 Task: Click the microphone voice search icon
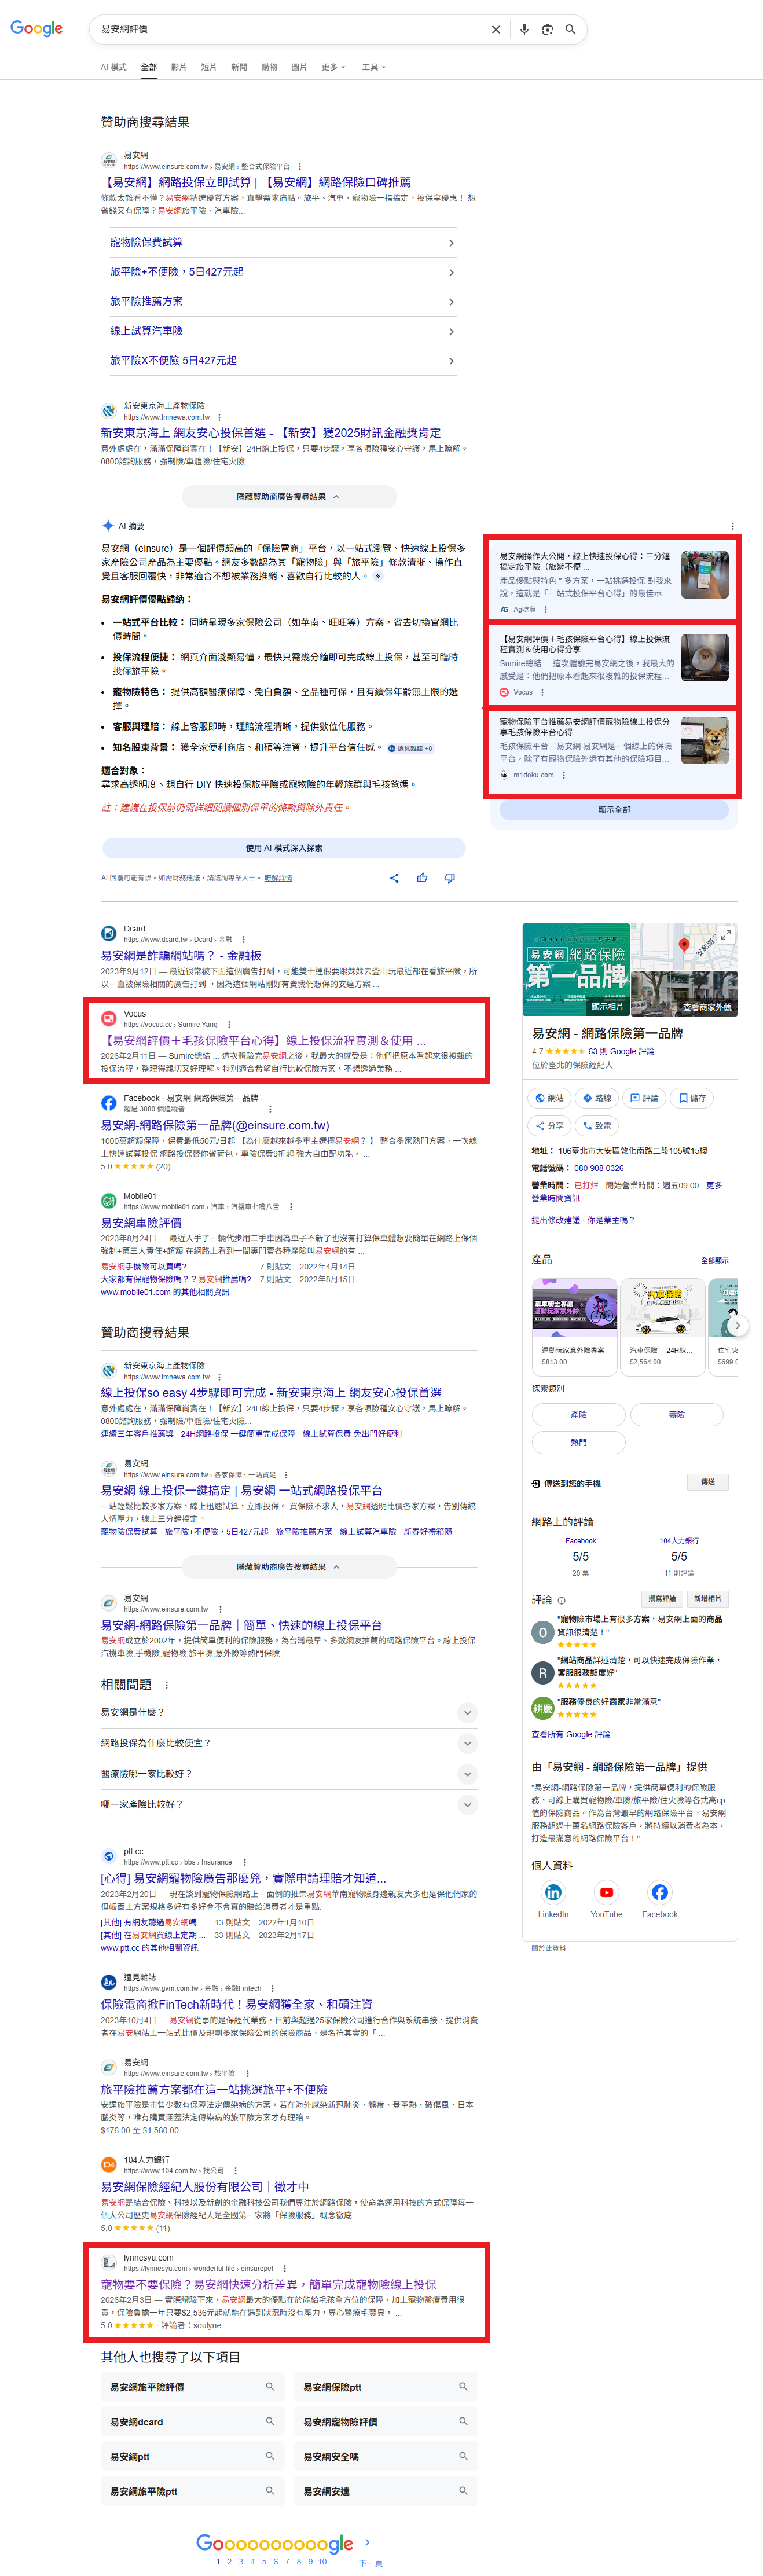(524, 30)
